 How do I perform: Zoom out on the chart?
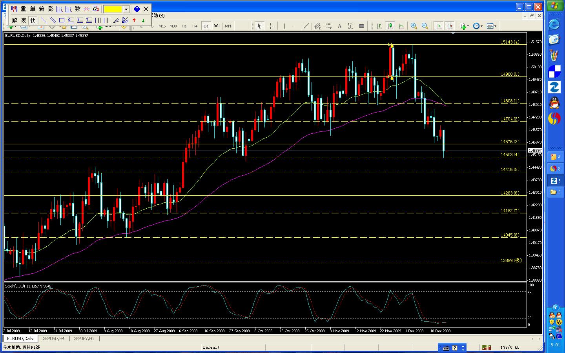coord(425,26)
